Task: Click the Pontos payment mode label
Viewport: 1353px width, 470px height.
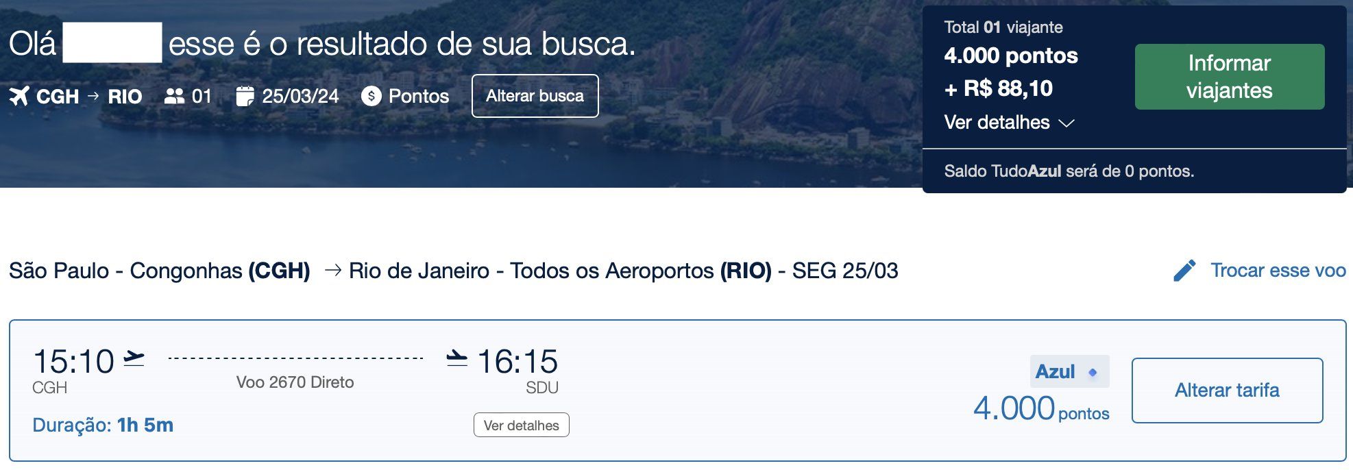Action: click(x=419, y=97)
